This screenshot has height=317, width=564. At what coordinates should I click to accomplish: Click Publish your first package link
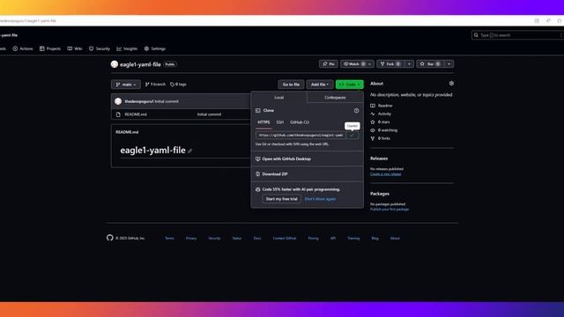pyautogui.click(x=390, y=210)
